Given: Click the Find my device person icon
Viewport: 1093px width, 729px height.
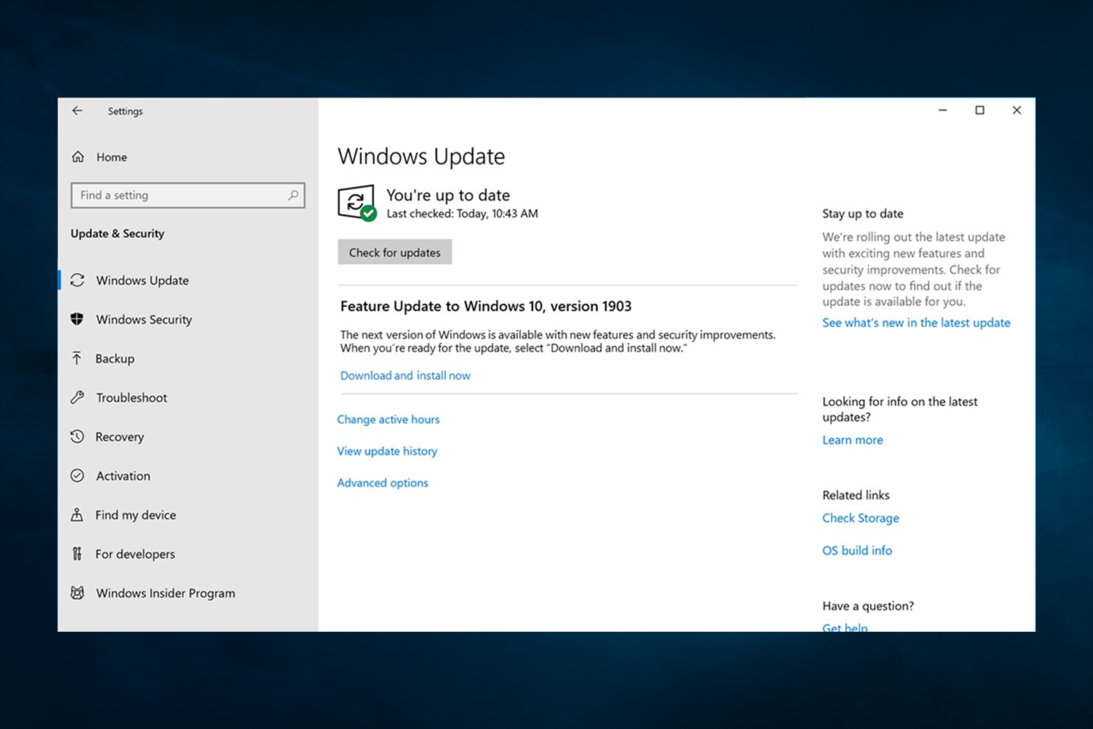Looking at the screenshot, I should (x=77, y=515).
